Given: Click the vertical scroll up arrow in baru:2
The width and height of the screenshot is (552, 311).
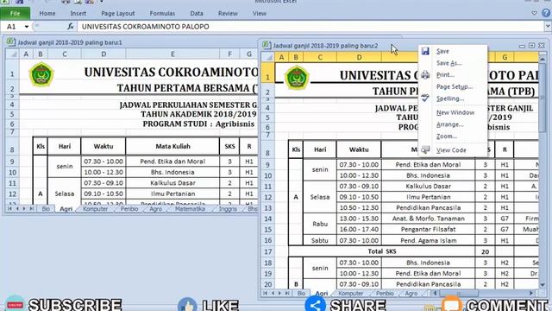Looking at the screenshot, I should (x=543, y=58).
